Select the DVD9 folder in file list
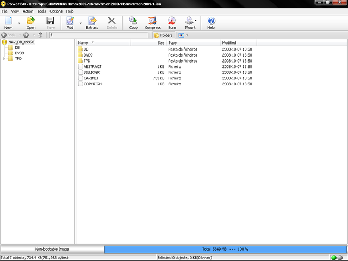Screen dimensions: 348x261 click(88, 55)
